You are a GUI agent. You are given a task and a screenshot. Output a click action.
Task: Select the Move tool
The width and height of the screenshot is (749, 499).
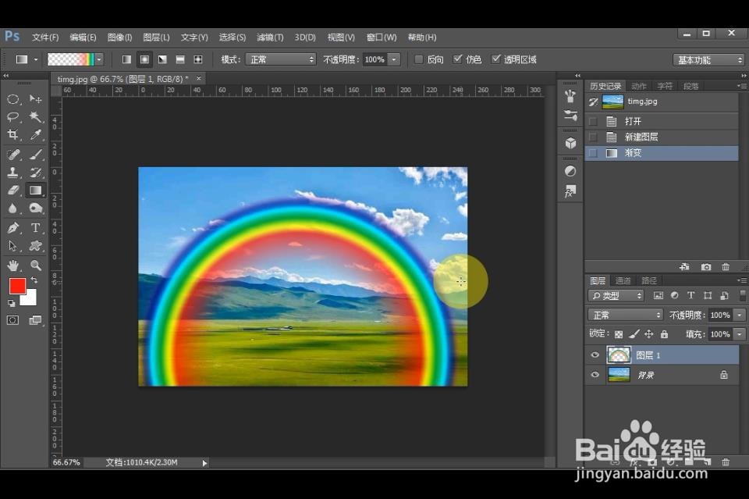point(35,99)
